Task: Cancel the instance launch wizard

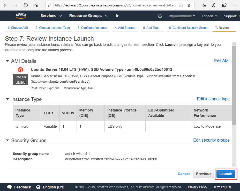Action: (184, 174)
